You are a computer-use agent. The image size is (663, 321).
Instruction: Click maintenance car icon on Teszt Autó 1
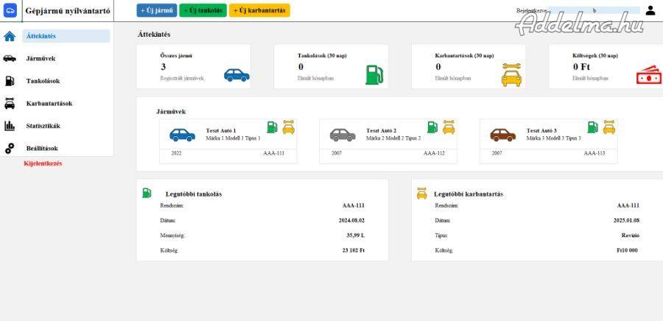[x=288, y=127]
